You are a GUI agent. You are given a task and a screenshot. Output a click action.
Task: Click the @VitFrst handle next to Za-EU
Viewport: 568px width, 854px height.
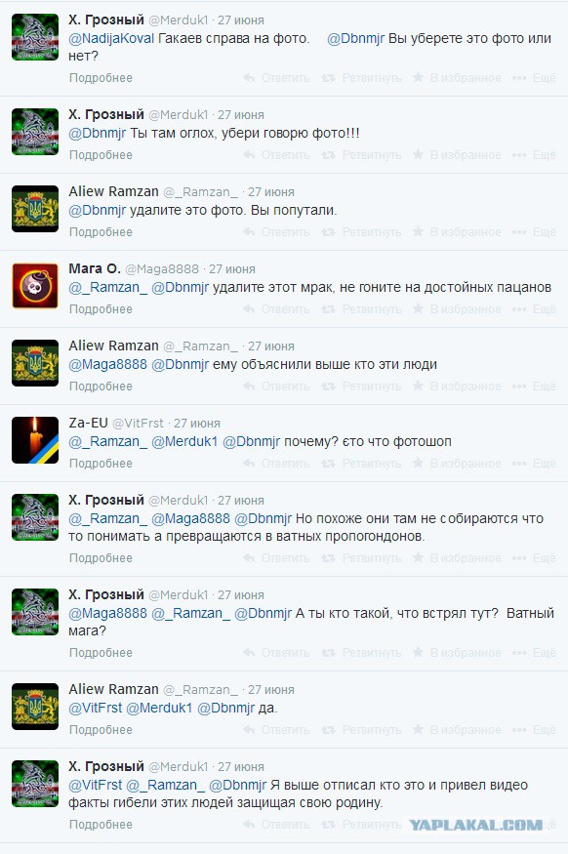pyautogui.click(x=139, y=424)
